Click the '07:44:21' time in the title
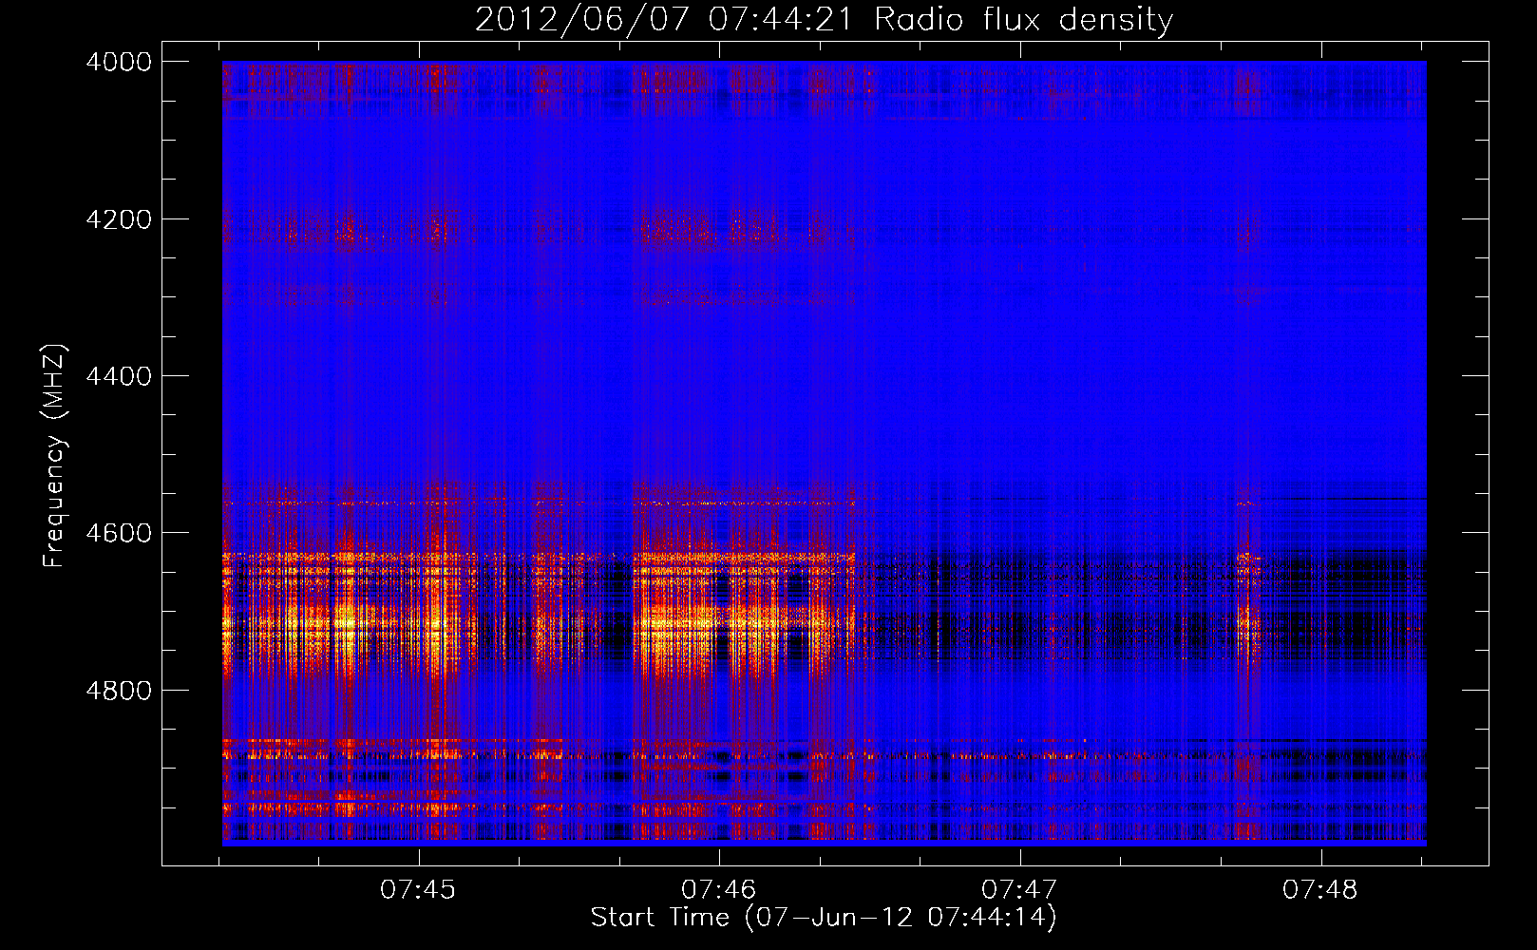The width and height of the screenshot is (1537, 950). tap(781, 20)
